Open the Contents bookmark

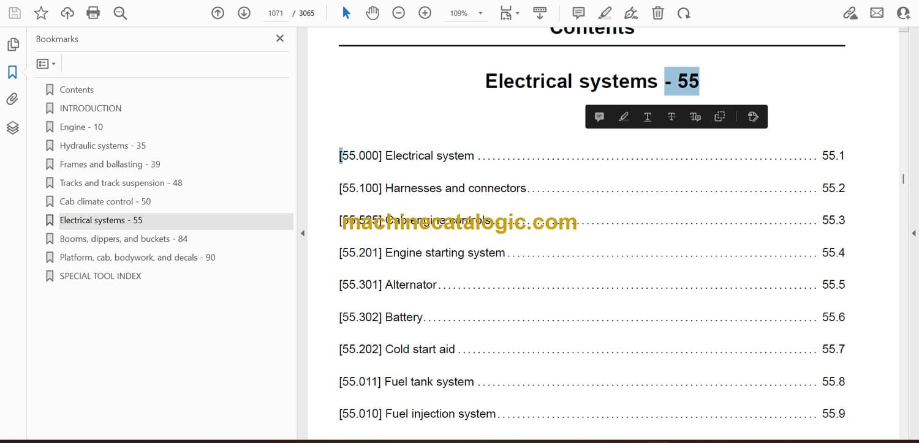pos(77,89)
